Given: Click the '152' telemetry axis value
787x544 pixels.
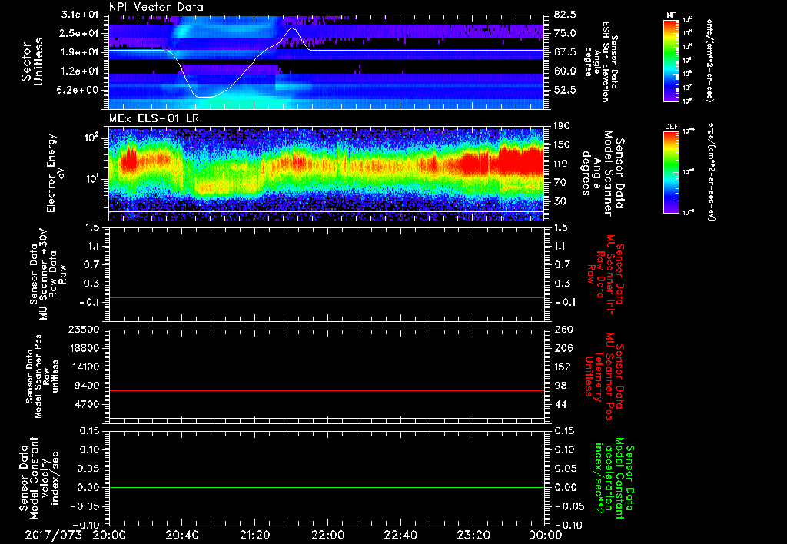Looking at the screenshot, I should pyautogui.click(x=563, y=367).
